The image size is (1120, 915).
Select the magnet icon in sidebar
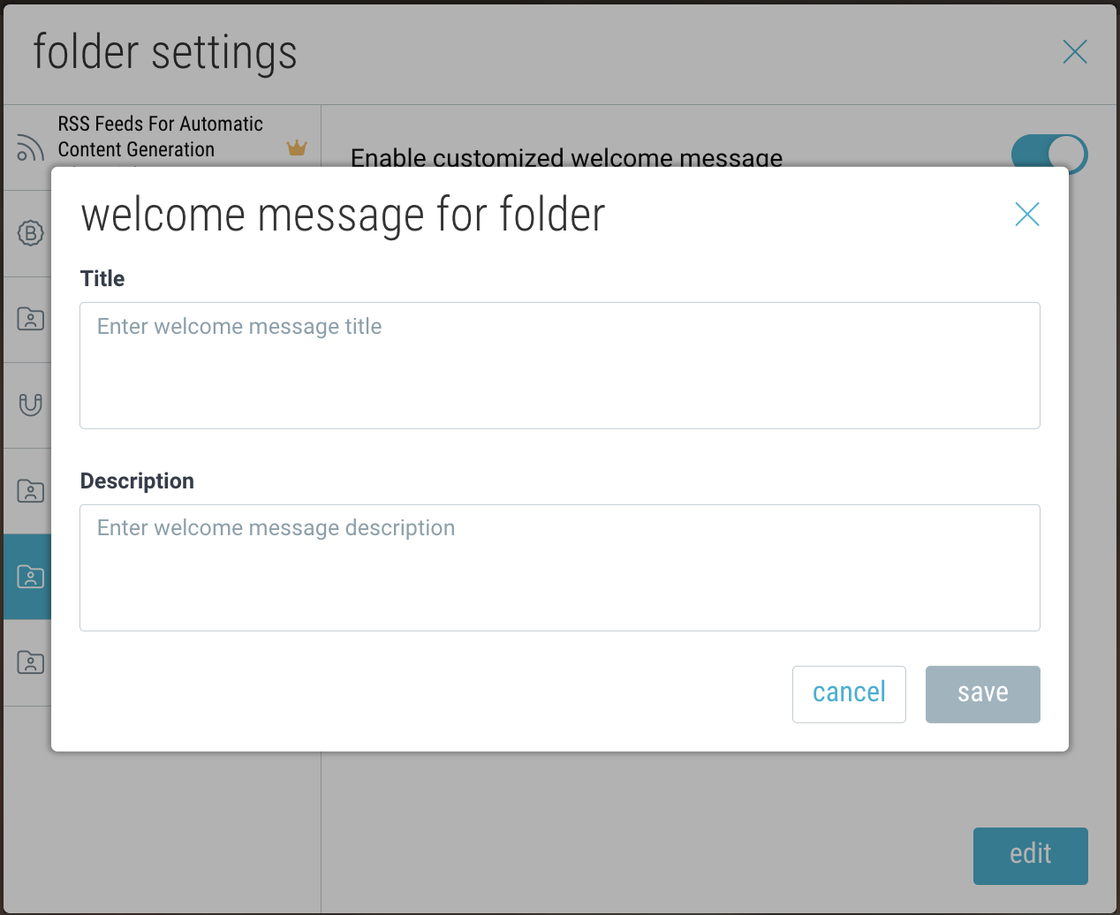(x=31, y=405)
